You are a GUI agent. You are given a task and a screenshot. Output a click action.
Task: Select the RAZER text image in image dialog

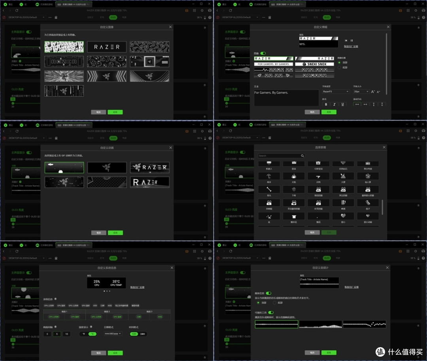coord(107,47)
